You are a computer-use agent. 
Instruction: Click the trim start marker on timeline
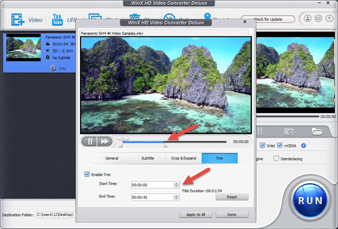(x=121, y=146)
